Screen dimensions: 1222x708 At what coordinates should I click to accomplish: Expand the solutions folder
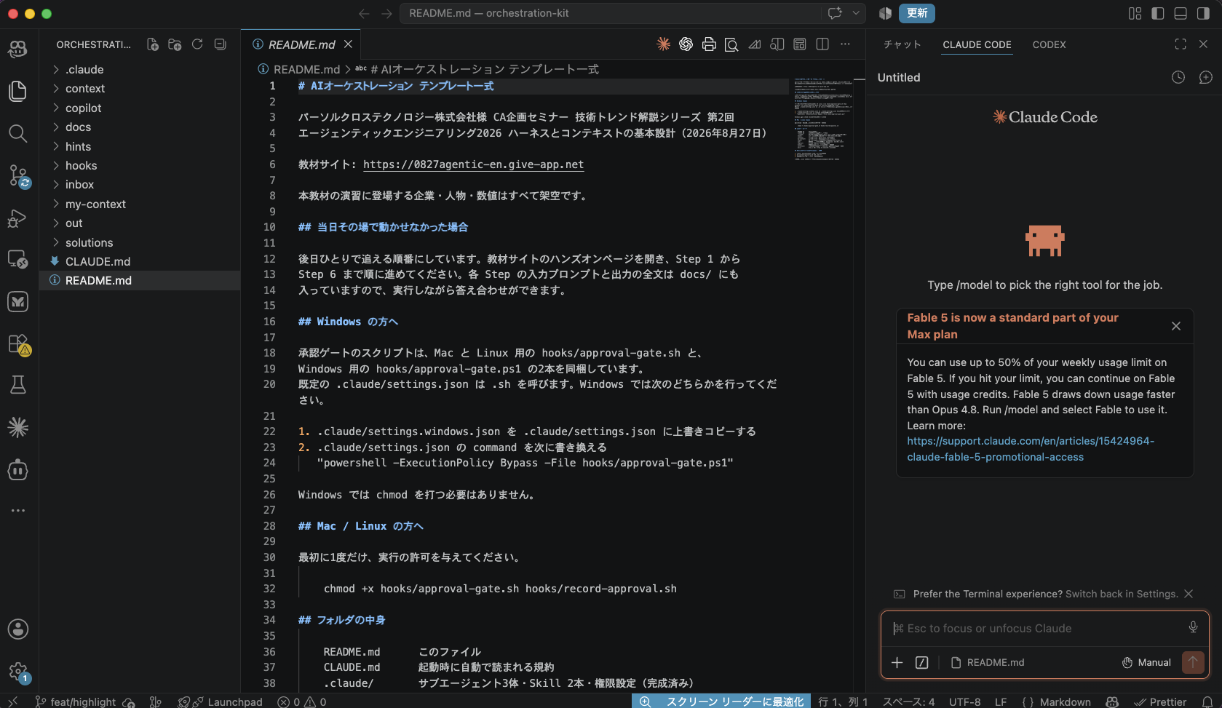pos(140,242)
